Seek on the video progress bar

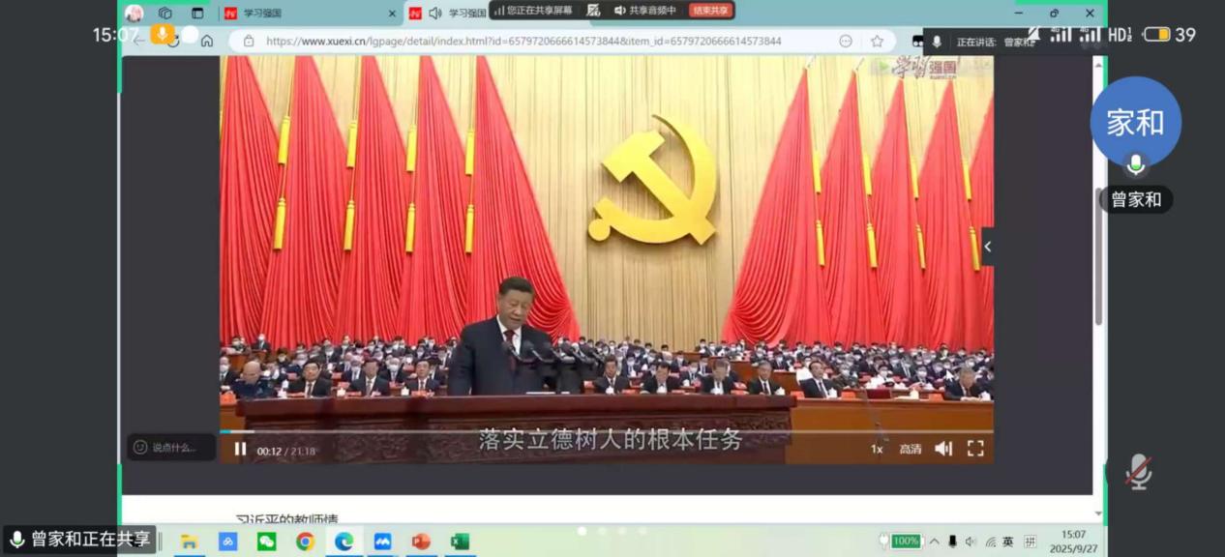click(581, 431)
